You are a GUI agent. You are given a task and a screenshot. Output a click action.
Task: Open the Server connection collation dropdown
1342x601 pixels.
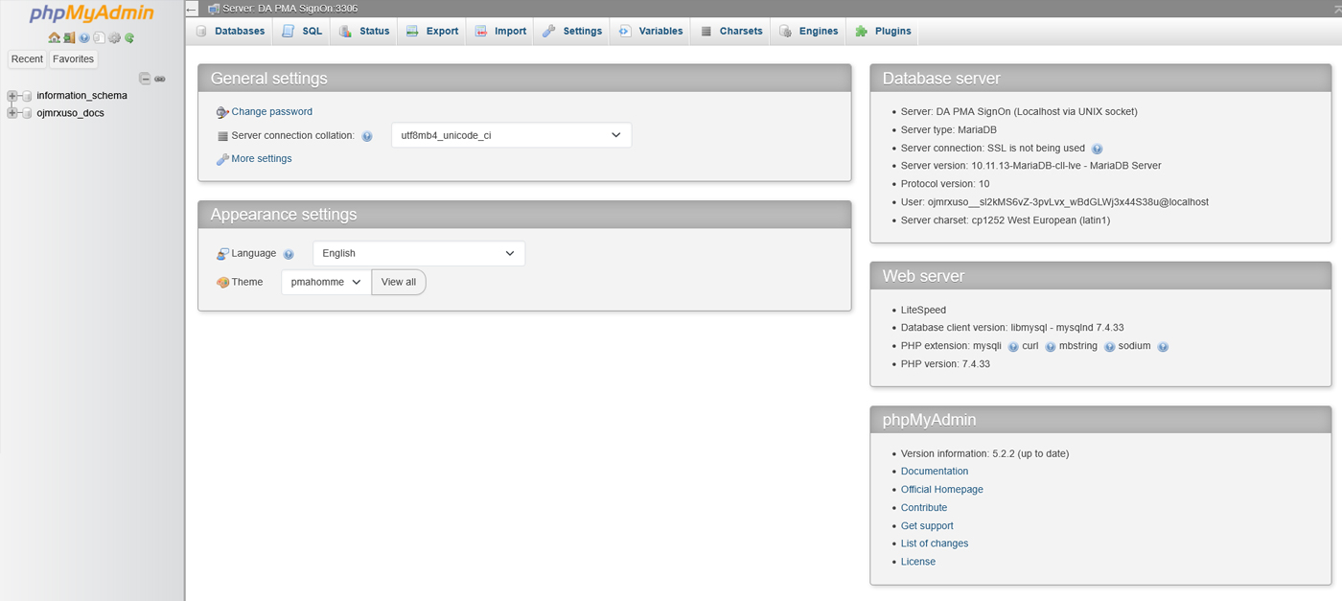tap(511, 135)
